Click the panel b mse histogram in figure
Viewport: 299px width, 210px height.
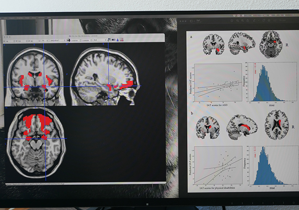(273, 165)
